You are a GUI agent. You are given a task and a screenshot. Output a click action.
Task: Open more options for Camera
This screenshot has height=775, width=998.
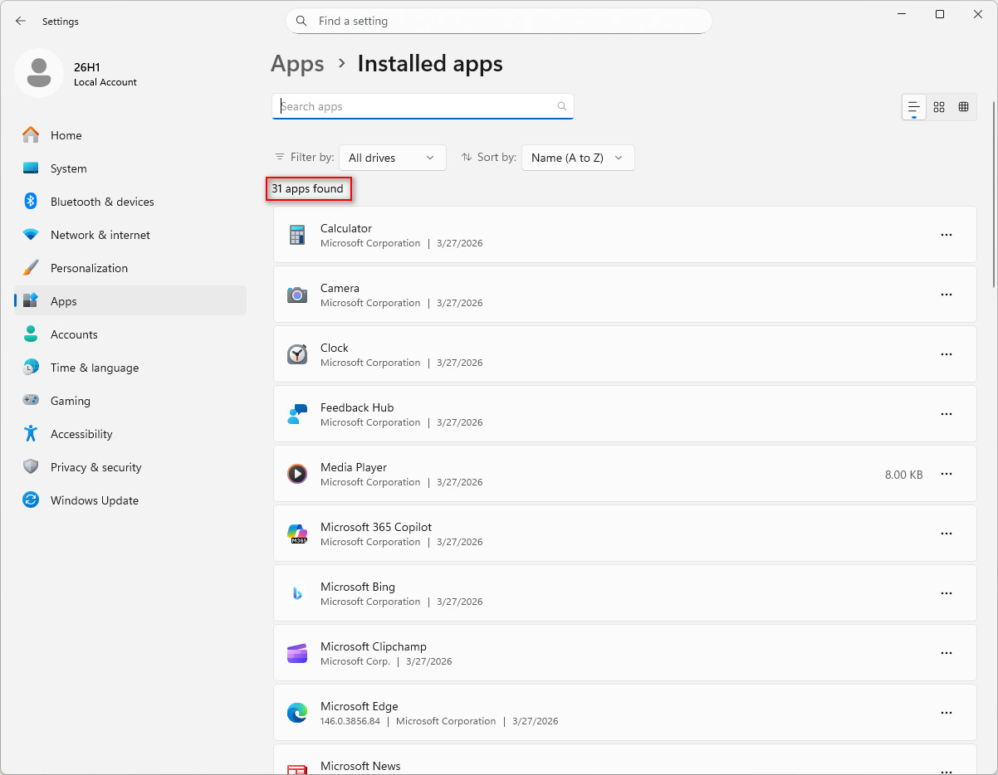(x=946, y=295)
